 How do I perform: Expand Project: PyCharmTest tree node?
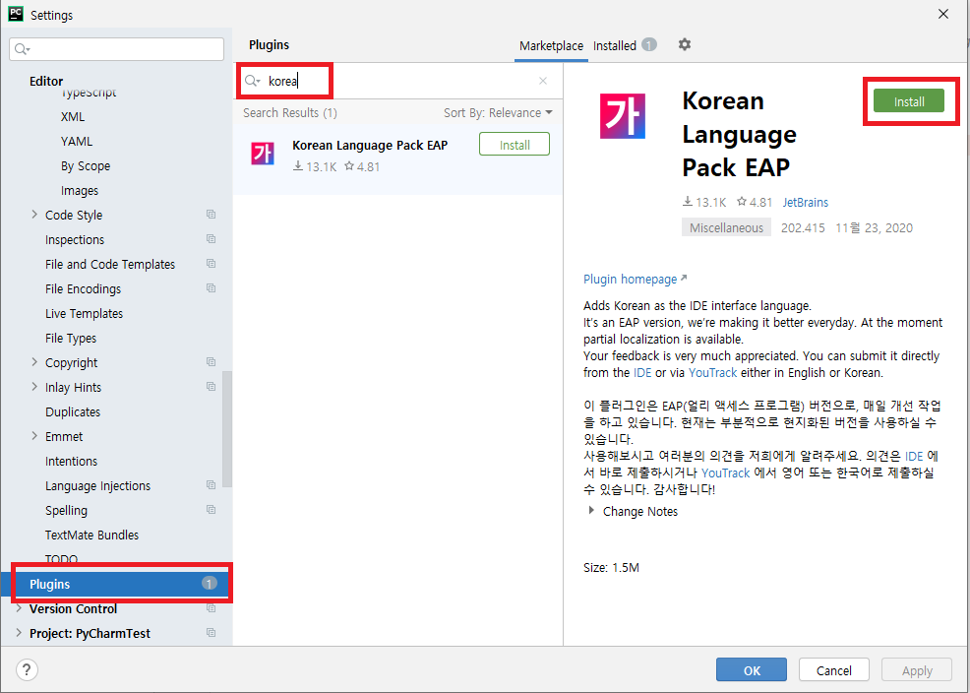pos(19,634)
